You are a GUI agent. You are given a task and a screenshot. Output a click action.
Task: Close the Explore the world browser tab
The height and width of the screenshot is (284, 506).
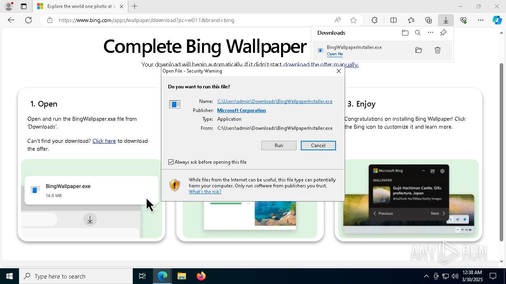[x=121, y=6]
